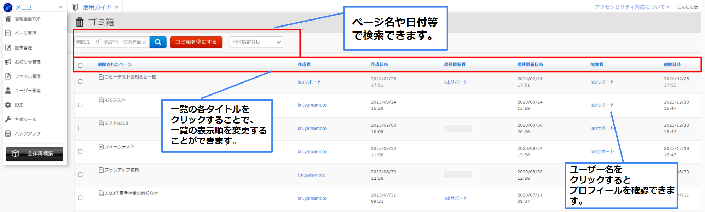The width and height of the screenshot is (705, 212).
Task: Tick the checkbox for RFCテスト row
Action: [x=80, y=105]
